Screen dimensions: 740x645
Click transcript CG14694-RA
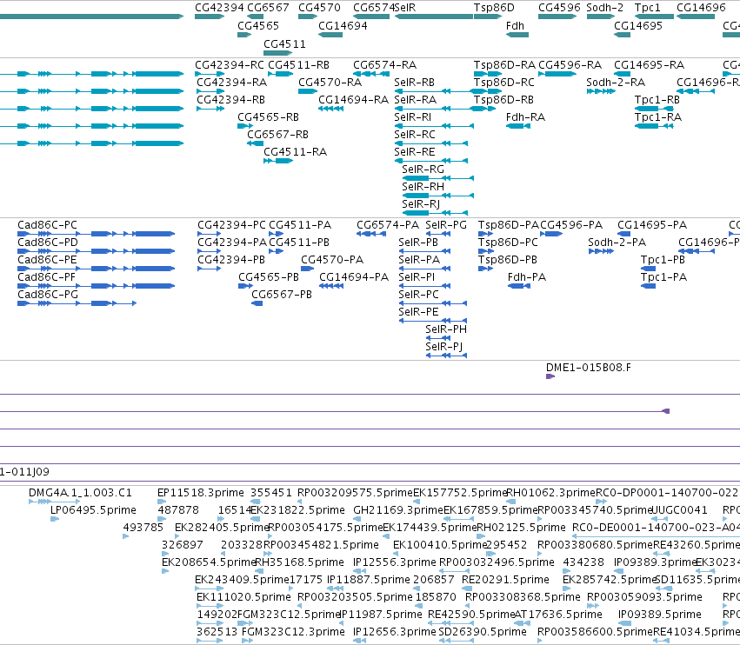pyautogui.click(x=354, y=100)
